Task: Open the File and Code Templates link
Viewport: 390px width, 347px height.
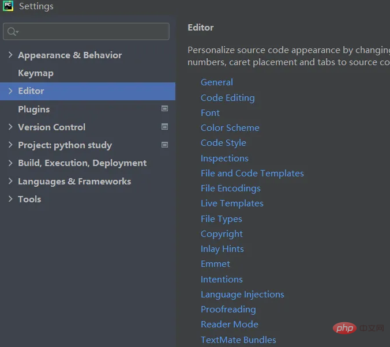Action: point(252,173)
